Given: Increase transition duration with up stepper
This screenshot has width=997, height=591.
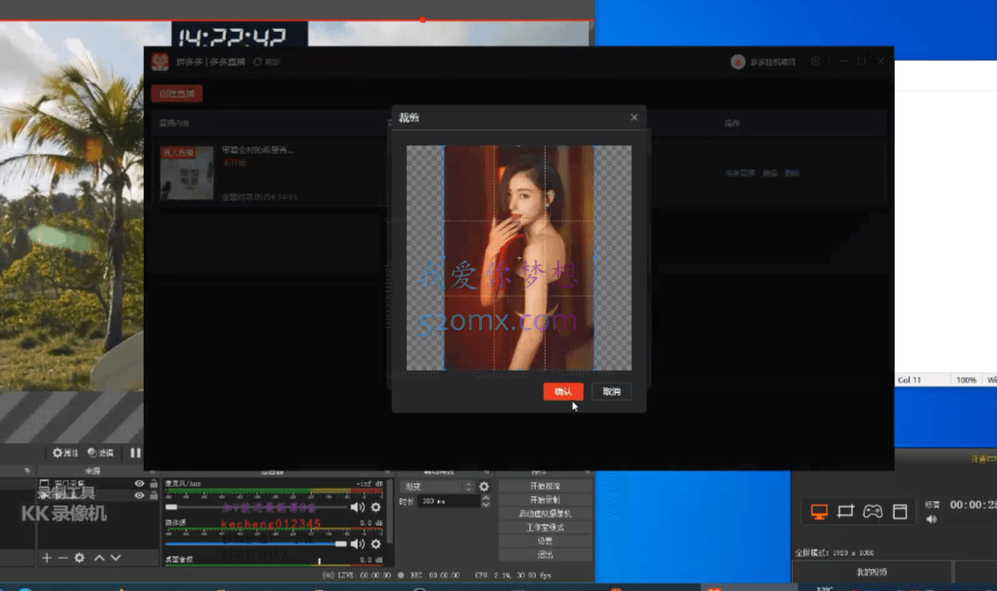Looking at the screenshot, I should point(486,498).
